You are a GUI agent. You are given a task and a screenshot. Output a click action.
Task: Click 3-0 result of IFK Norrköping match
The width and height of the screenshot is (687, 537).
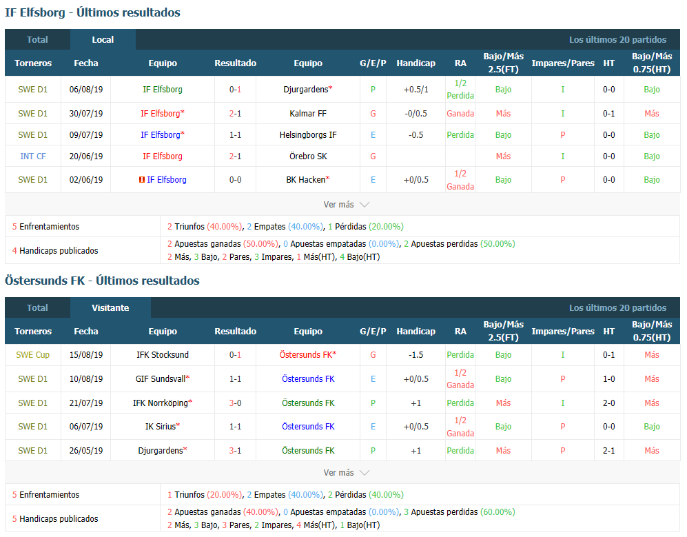[235, 403]
